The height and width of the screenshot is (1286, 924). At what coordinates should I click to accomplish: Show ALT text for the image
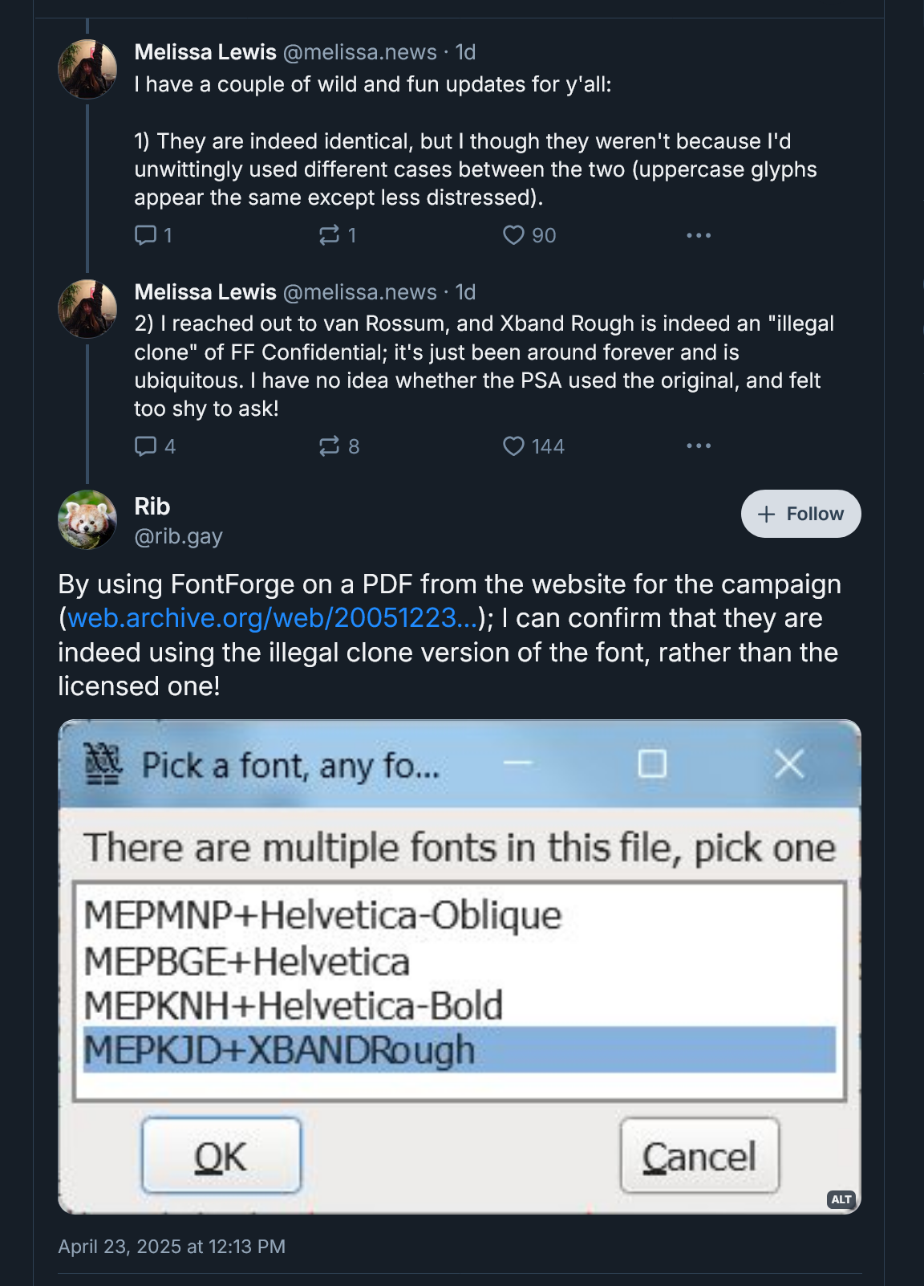(x=841, y=1199)
